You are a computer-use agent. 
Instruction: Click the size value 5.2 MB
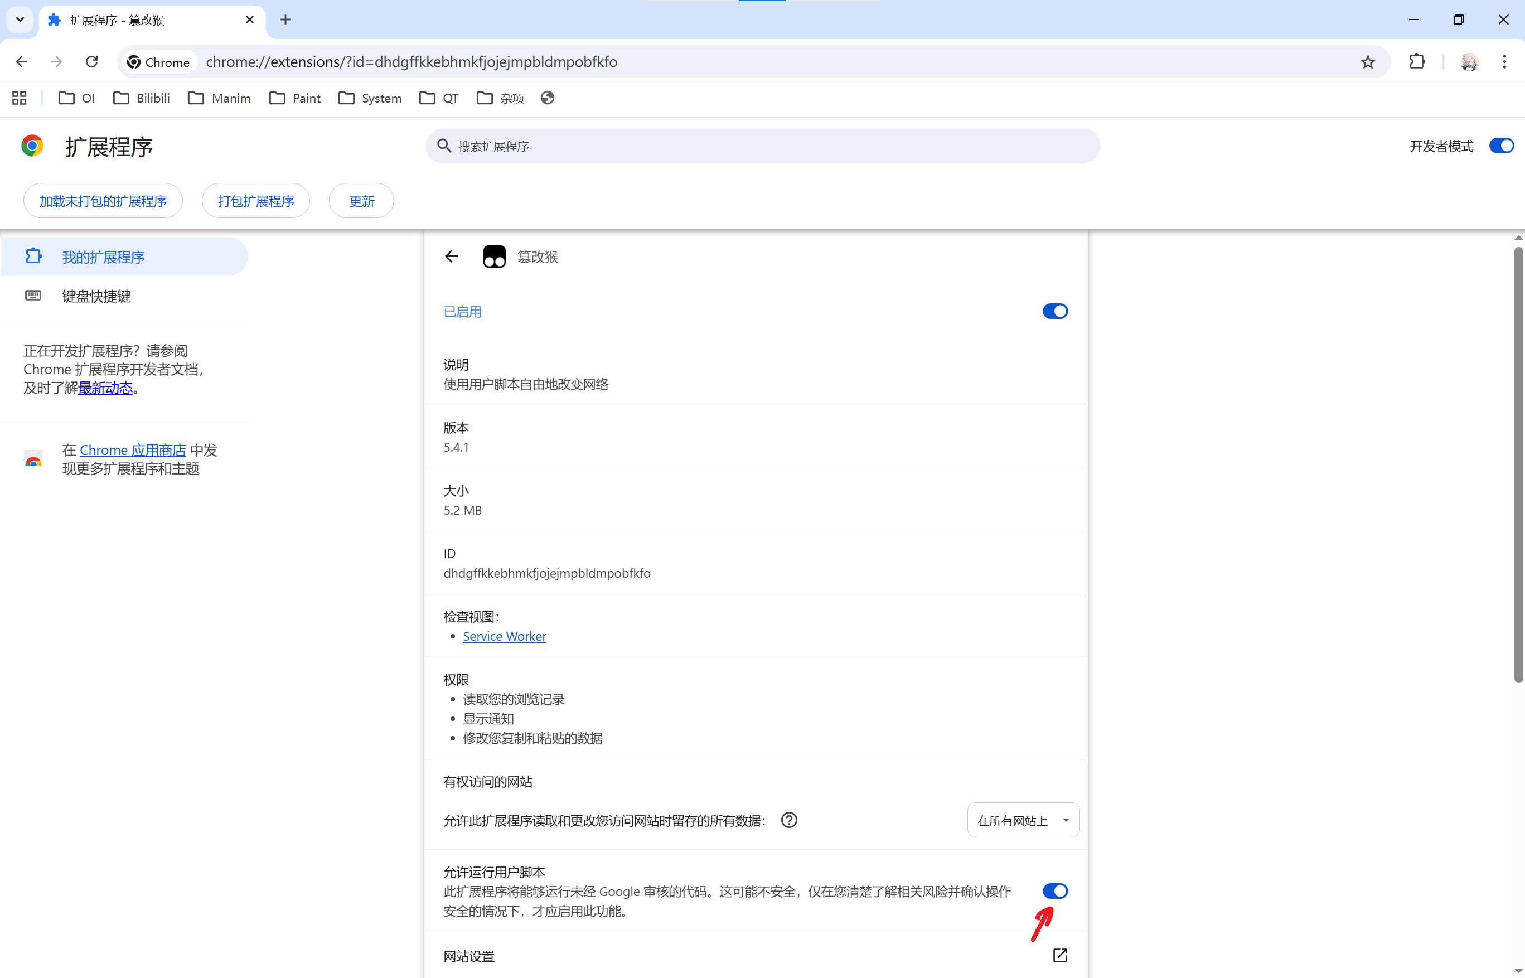tap(462, 510)
